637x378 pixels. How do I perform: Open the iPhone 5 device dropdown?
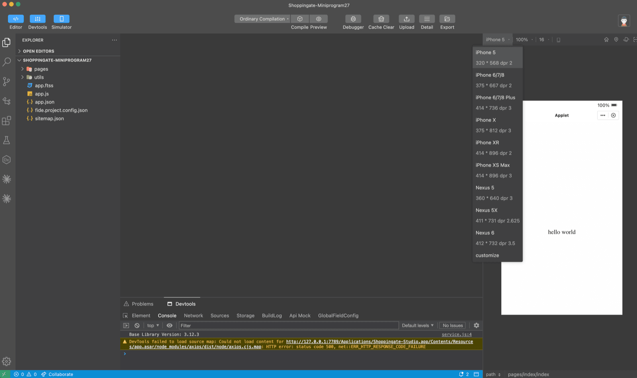point(497,40)
